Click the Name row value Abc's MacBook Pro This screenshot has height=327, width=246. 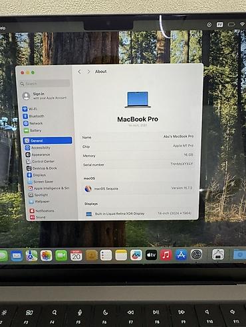point(178,137)
